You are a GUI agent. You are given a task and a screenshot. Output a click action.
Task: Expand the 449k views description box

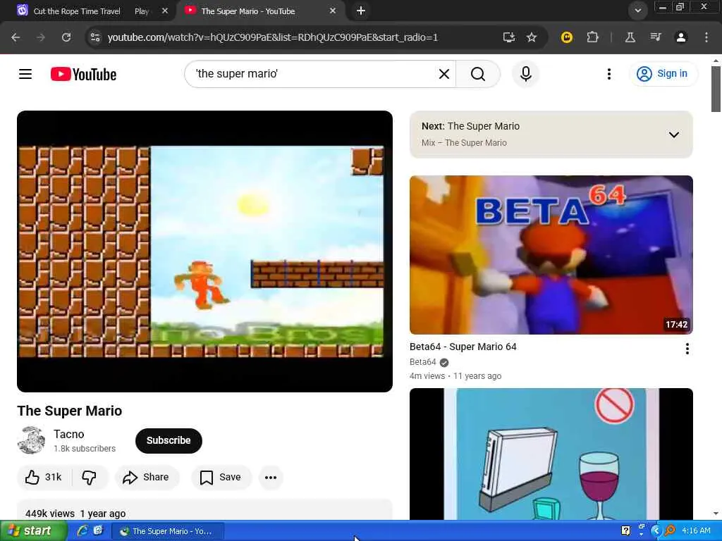tap(204, 510)
